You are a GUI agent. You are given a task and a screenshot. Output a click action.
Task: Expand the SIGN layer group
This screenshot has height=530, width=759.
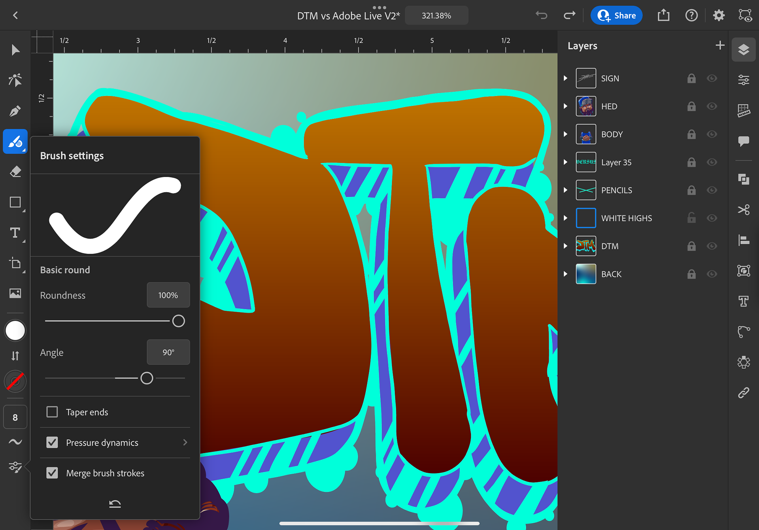point(565,78)
